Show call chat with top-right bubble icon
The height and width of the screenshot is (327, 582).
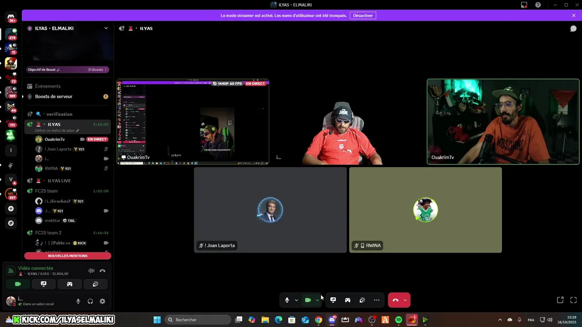[573, 28]
